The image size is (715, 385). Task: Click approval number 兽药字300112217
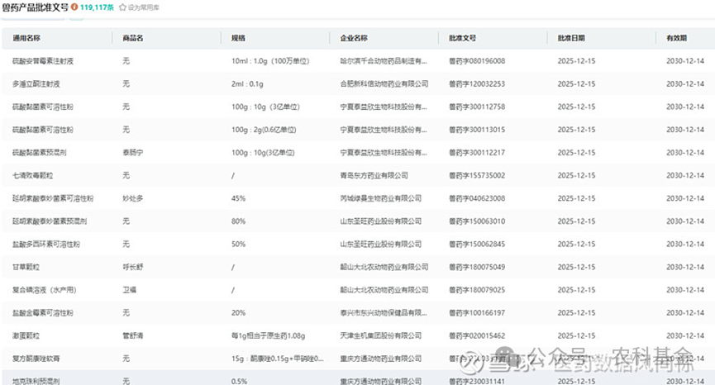click(x=477, y=153)
